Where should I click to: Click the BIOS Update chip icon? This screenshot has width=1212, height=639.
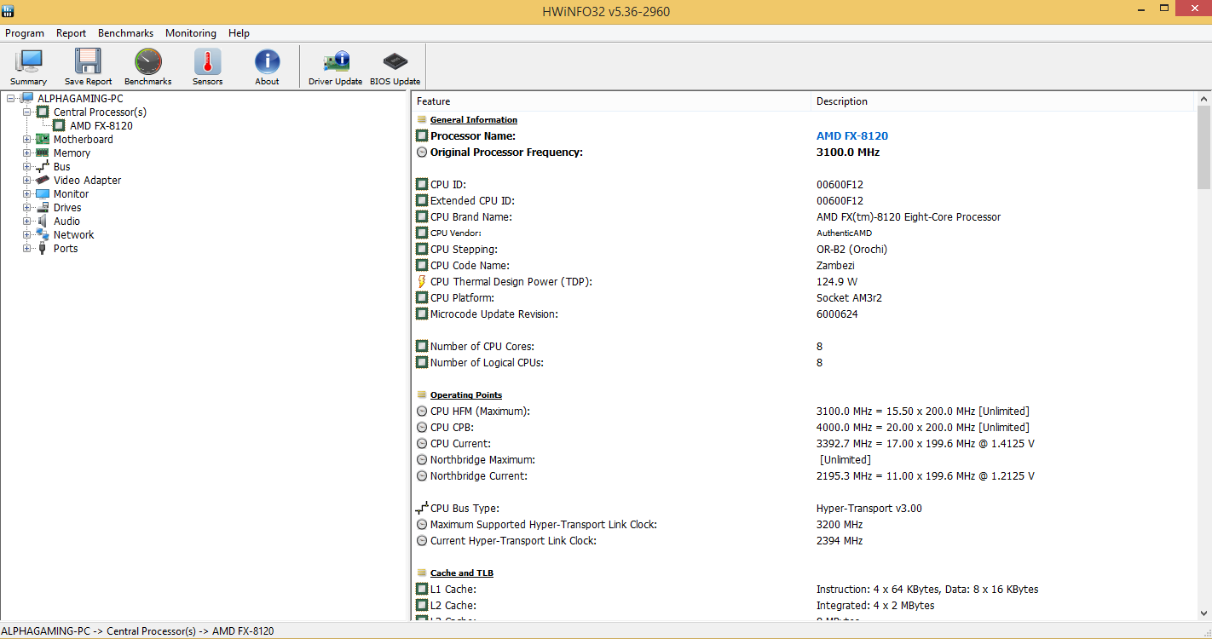395,61
